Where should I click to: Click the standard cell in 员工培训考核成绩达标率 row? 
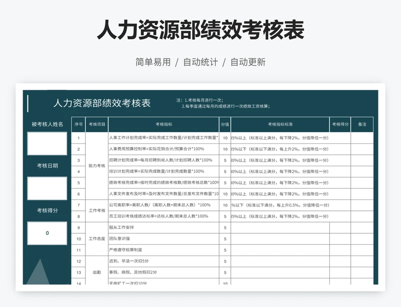tap(280, 216)
